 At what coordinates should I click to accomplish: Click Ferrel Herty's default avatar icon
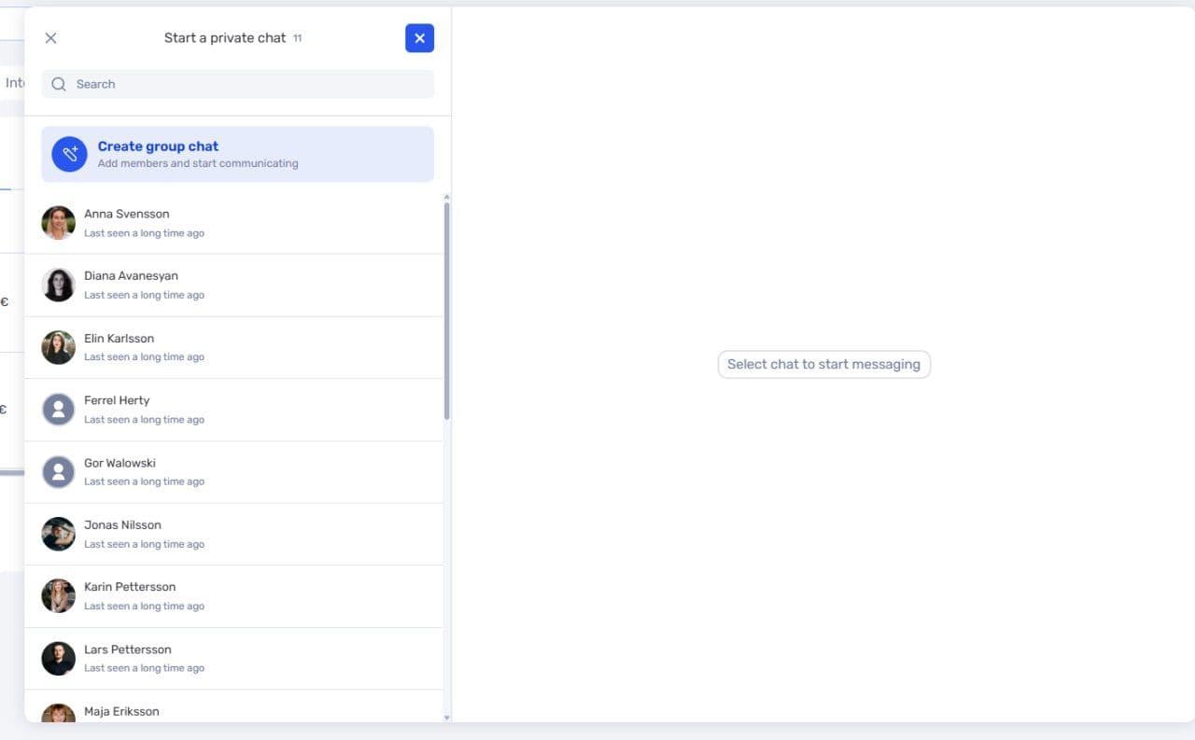(58, 410)
